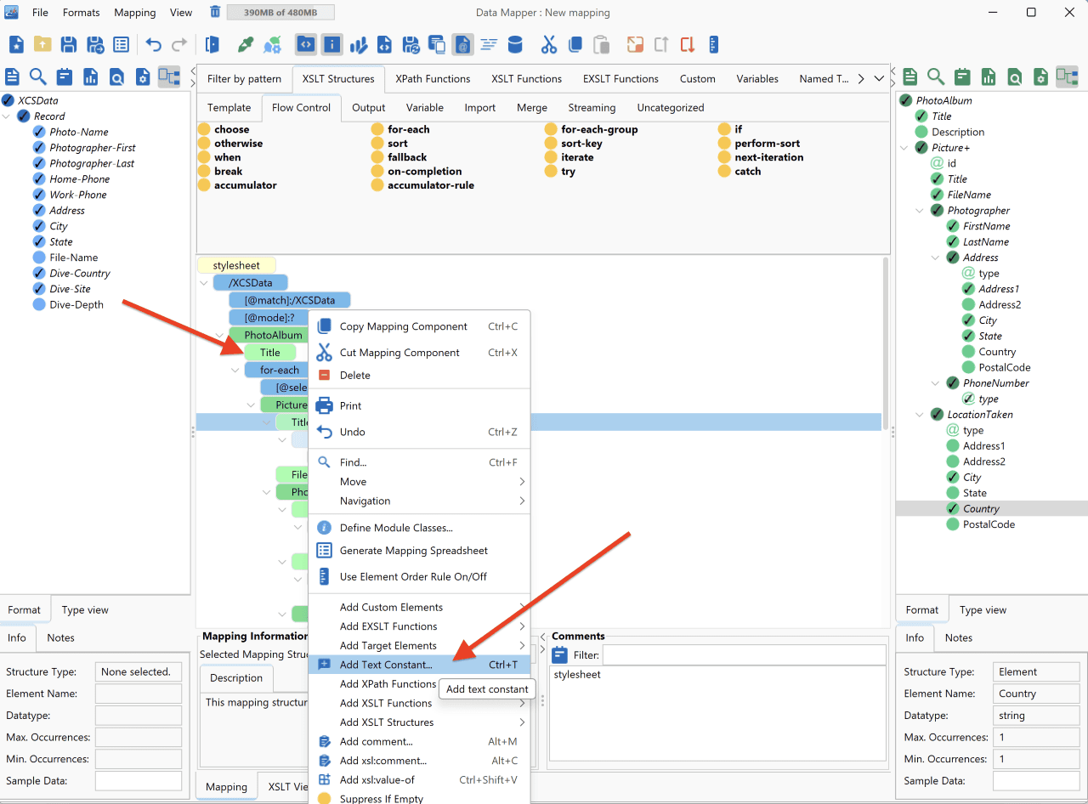Click the green eyedropper toolbar icon
1088x804 pixels.
tap(246, 45)
